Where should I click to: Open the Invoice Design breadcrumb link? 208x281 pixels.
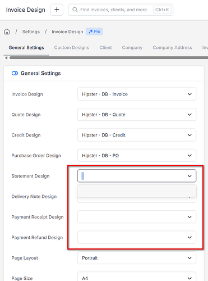(67, 31)
